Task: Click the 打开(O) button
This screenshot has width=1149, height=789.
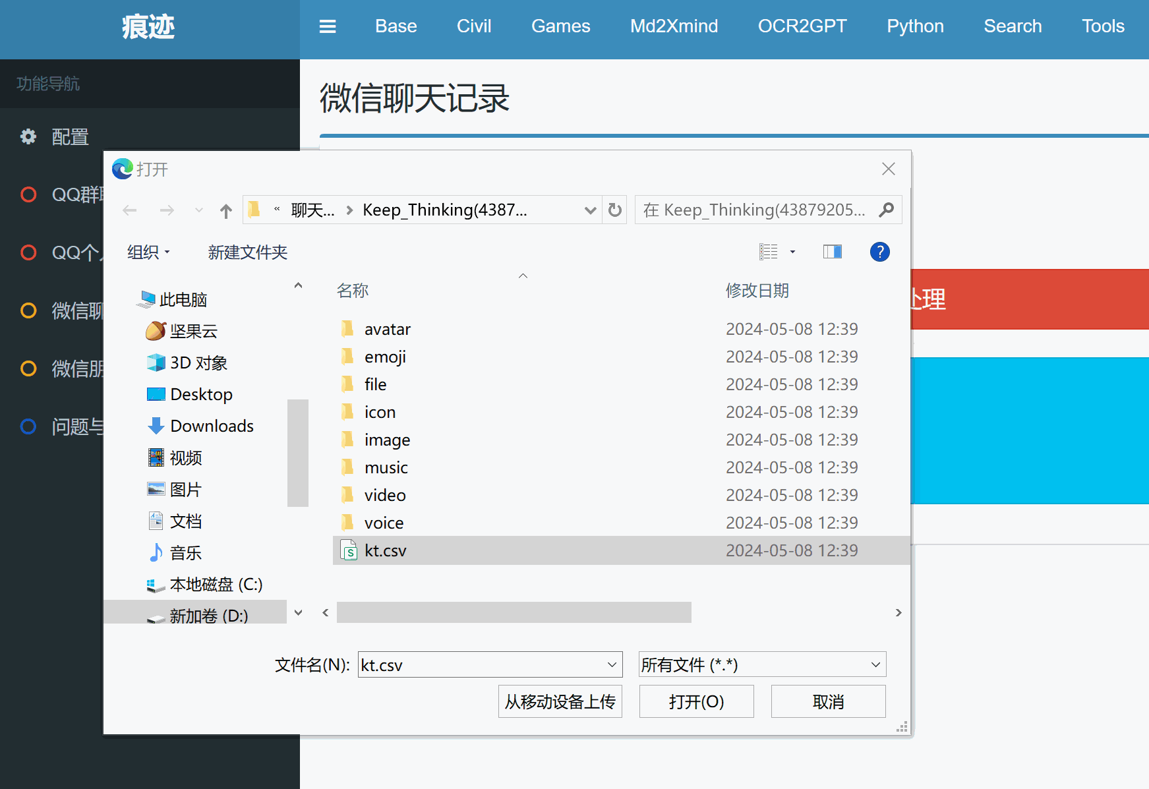Action: [x=696, y=701]
